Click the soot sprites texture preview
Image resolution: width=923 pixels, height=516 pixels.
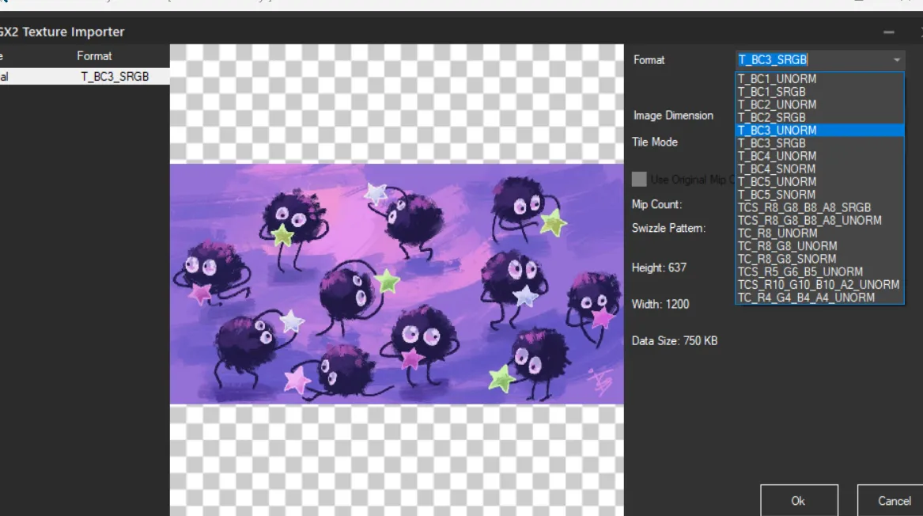pos(396,283)
